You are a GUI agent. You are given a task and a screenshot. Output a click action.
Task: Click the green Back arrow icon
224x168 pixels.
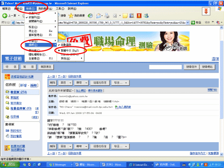pos(4,16)
